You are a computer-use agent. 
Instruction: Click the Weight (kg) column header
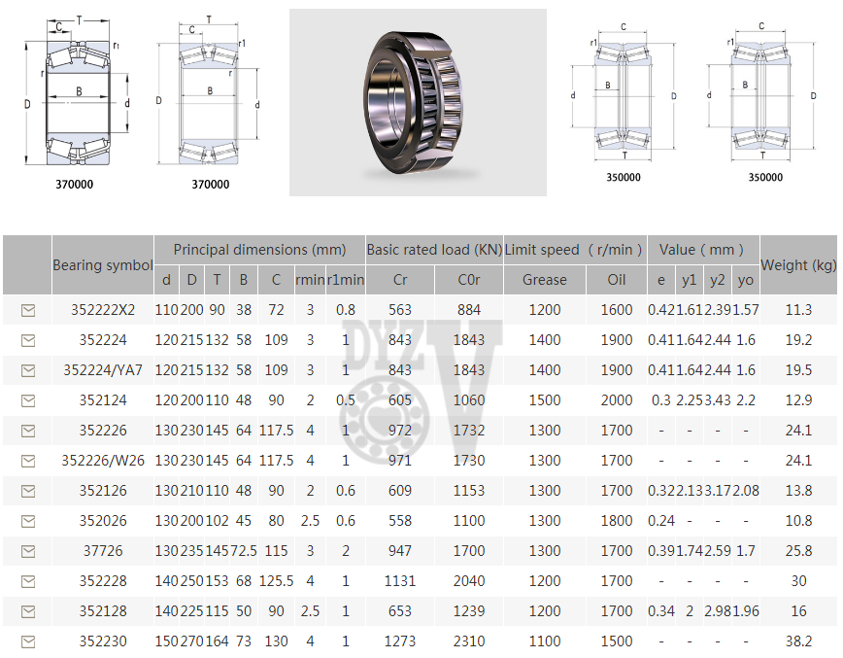click(x=798, y=265)
